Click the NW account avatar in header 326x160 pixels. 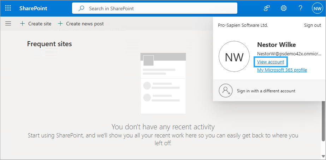pos(317,8)
